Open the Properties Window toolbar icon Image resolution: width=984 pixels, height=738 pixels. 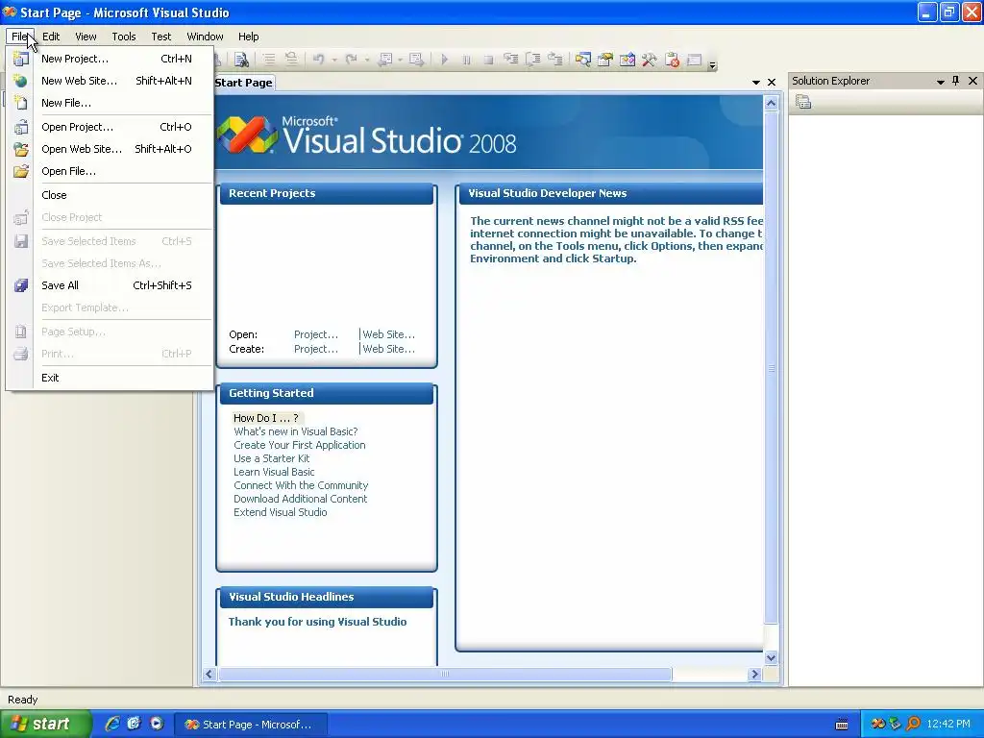tap(605, 60)
